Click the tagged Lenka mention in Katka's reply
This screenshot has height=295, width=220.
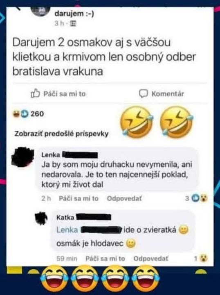pyautogui.click(x=67, y=230)
